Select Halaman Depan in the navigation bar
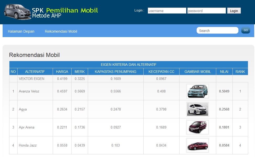The image size is (255, 157). 21,31
